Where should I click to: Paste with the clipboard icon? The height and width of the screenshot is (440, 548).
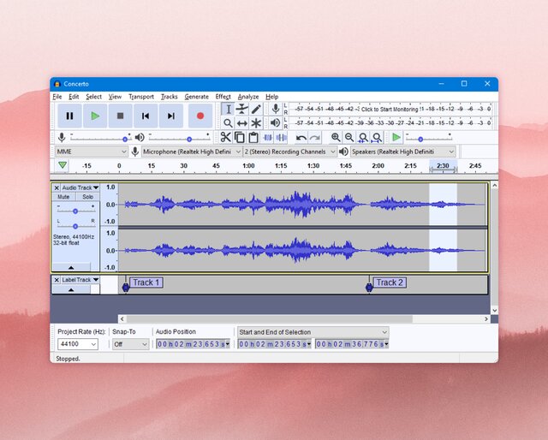pyautogui.click(x=253, y=137)
